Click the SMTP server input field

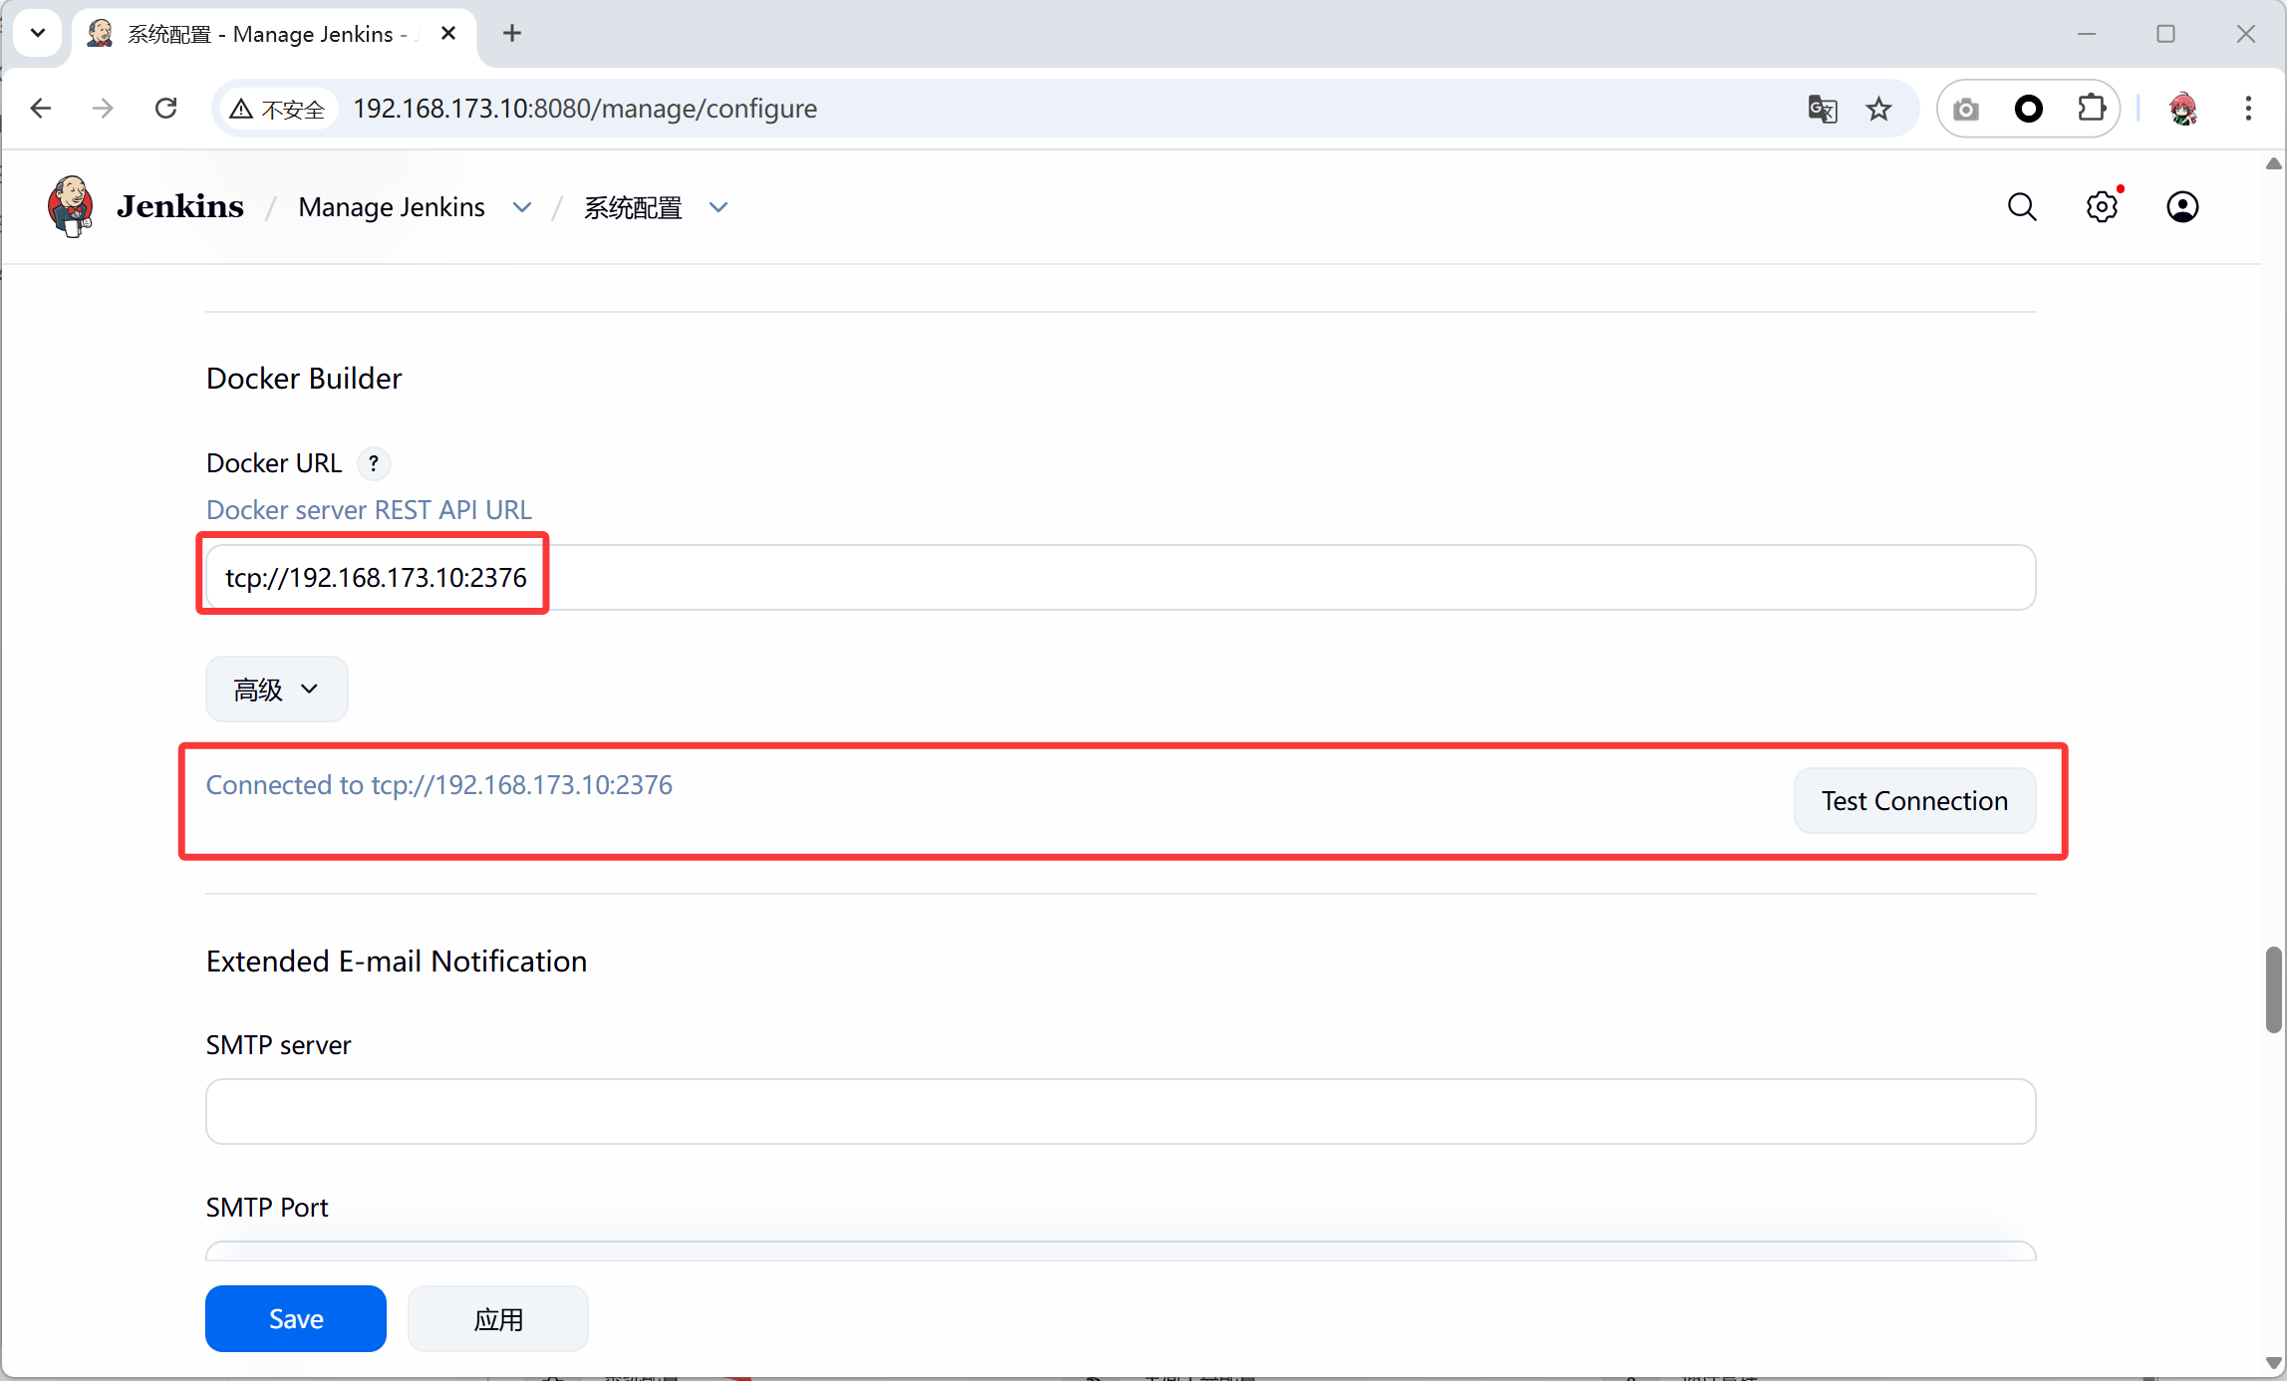1120,1111
